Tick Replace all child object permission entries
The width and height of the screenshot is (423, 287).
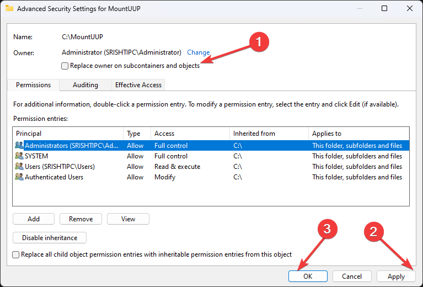click(x=16, y=255)
